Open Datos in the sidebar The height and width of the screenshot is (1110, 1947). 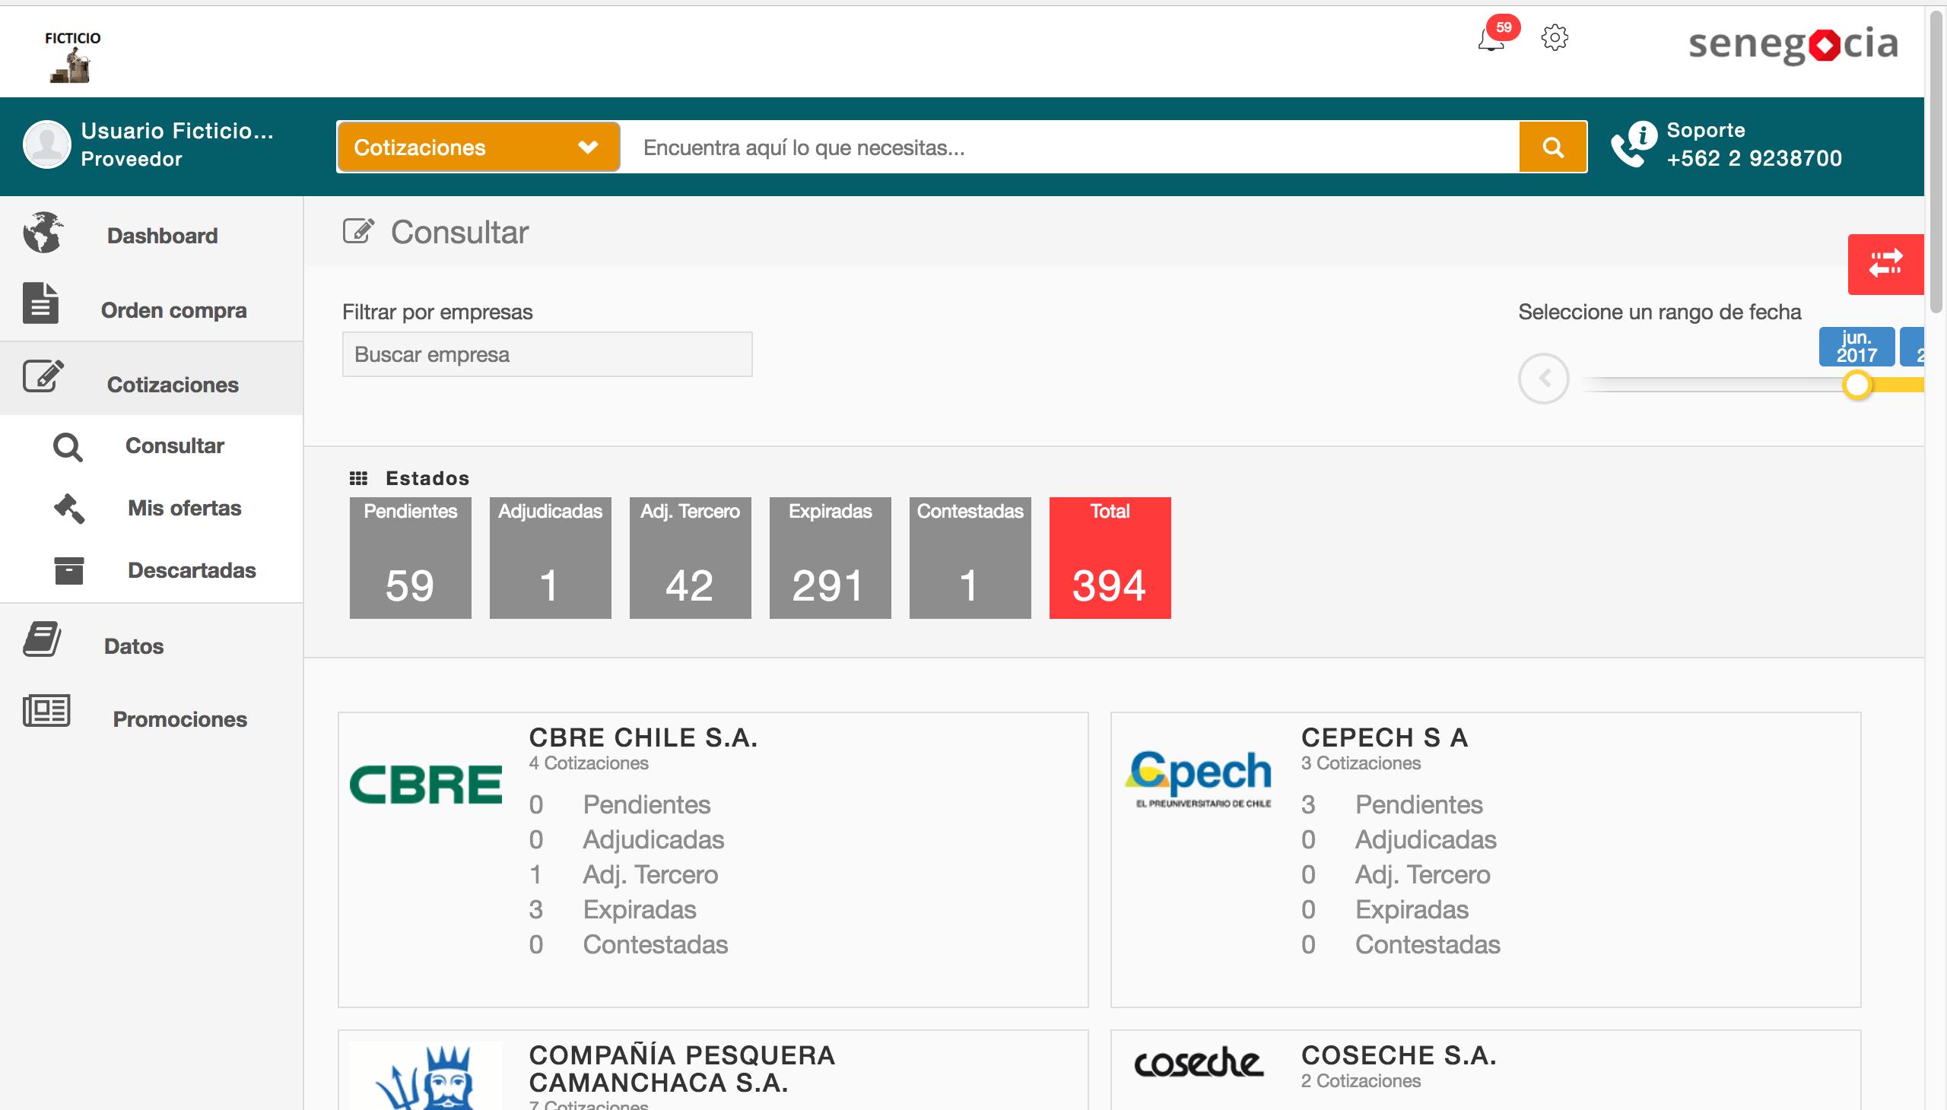click(134, 645)
